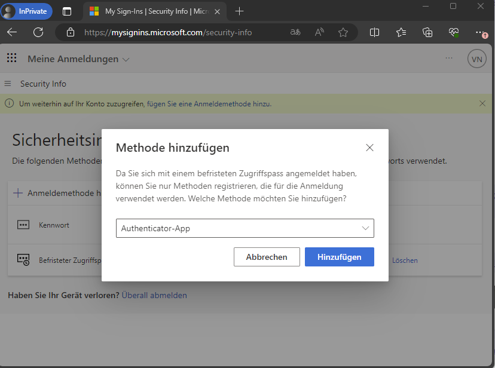Expand the Meine Anmeldungen dropdown

tap(78, 59)
